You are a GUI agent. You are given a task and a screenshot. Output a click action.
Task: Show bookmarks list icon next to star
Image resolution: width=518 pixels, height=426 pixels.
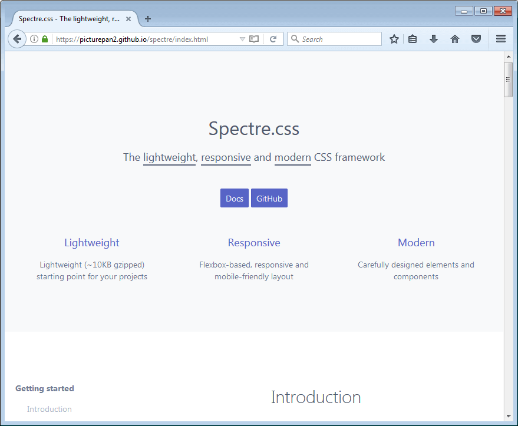pos(413,39)
